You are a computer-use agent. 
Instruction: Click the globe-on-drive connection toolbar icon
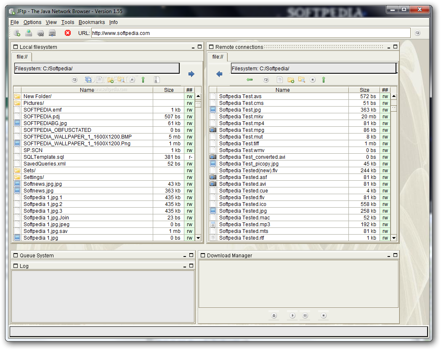[x=29, y=33]
